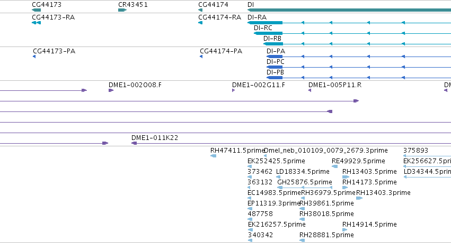Select the 375893 feature label
Viewport: 451px width, 243px height.
pos(415,151)
